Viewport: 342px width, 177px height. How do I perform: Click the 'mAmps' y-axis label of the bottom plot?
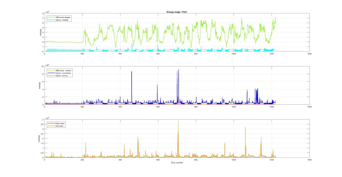(39, 139)
